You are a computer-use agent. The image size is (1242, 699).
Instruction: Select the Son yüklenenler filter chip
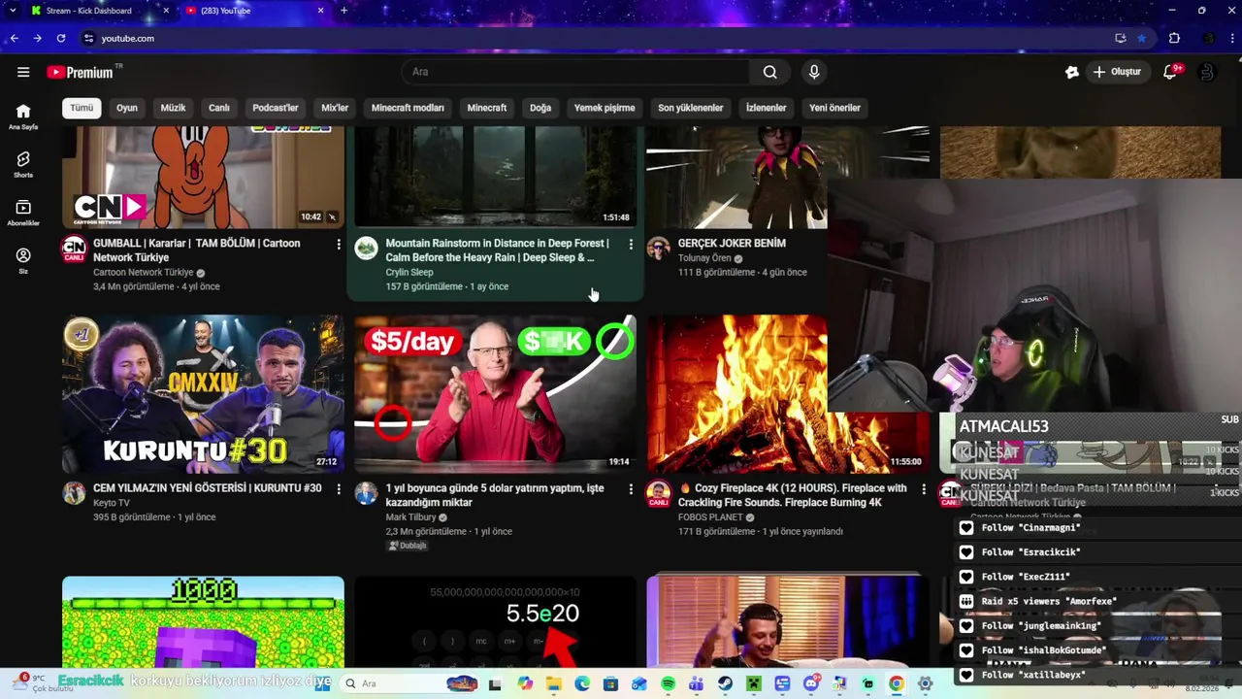(x=691, y=108)
